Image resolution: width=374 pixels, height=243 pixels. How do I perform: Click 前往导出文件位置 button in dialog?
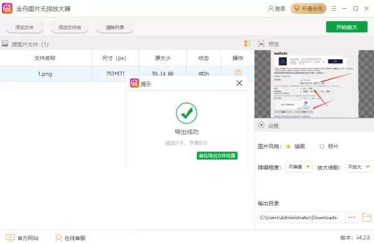[x=217, y=156]
